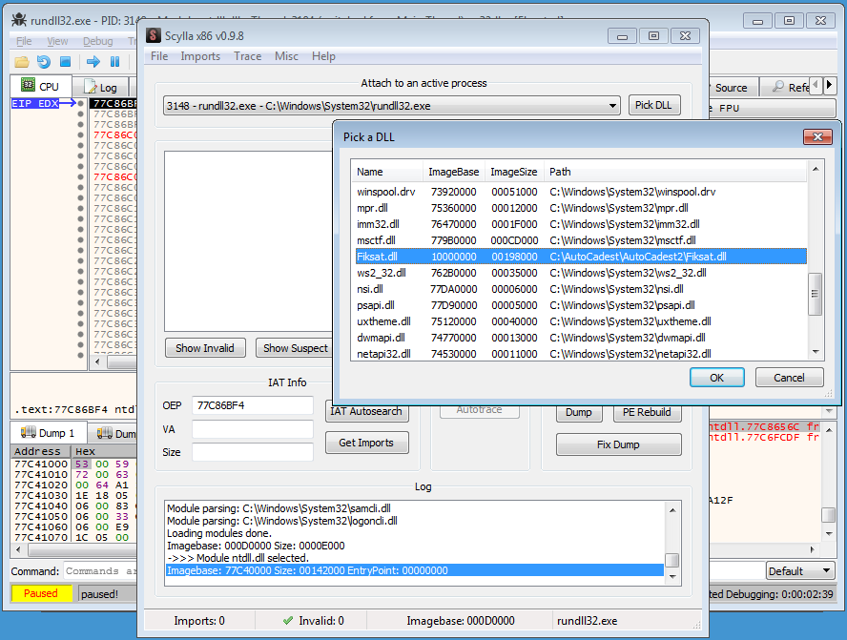Click the DLL list scrollbar thumb

816,294
